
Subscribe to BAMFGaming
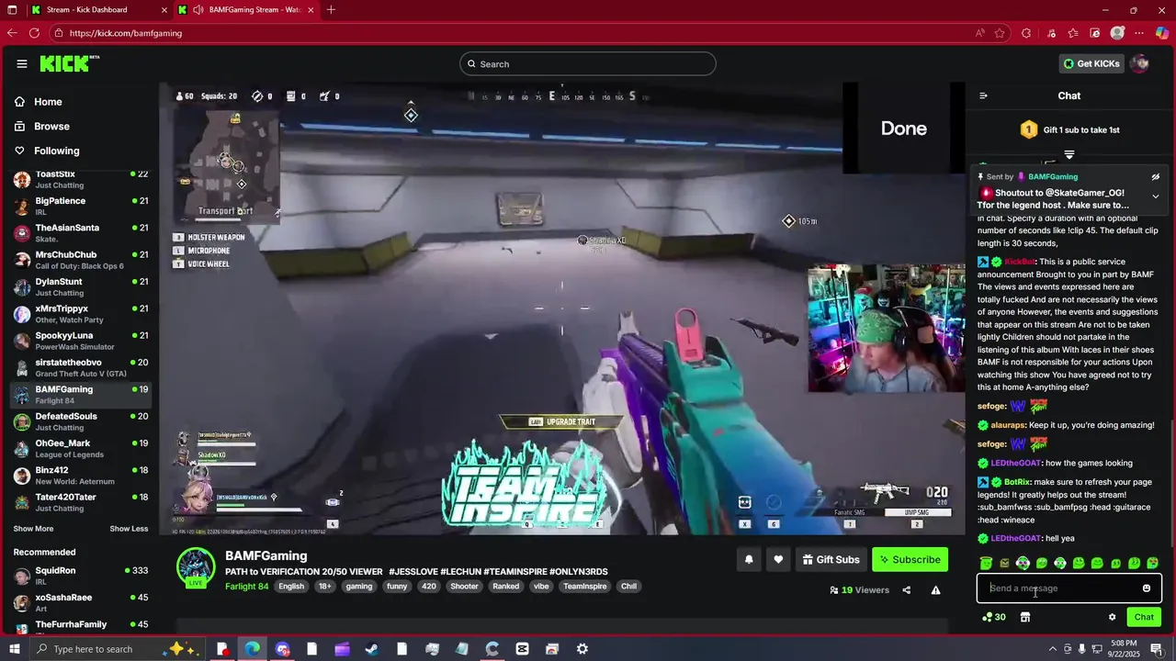910,559
